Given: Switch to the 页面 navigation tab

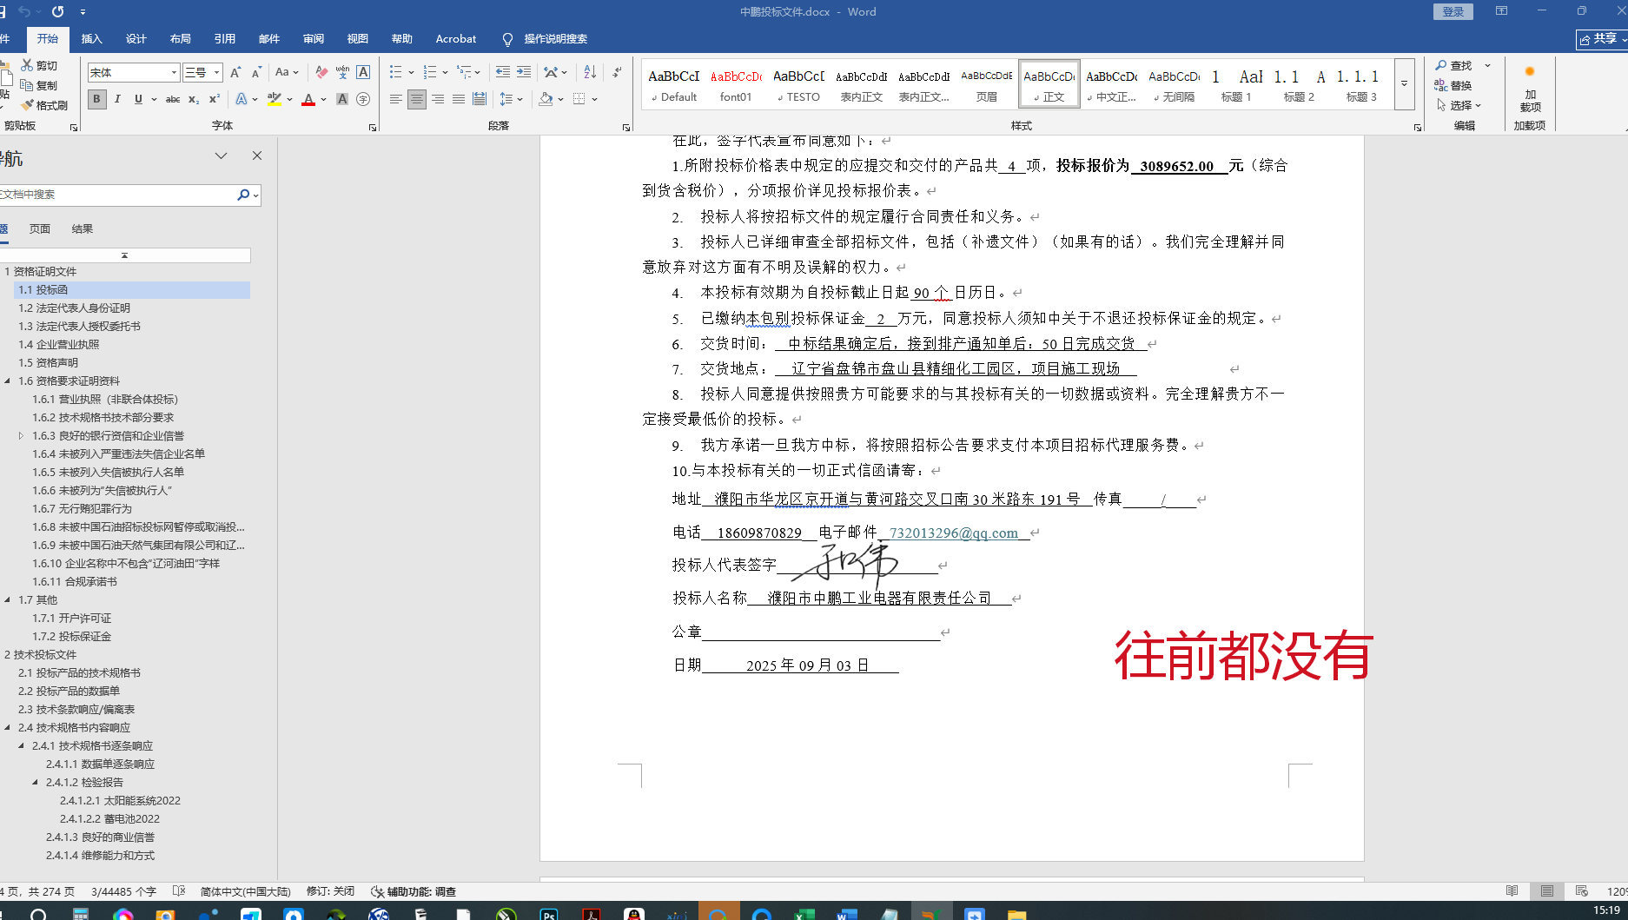Looking at the screenshot, I should pos(40,228).
